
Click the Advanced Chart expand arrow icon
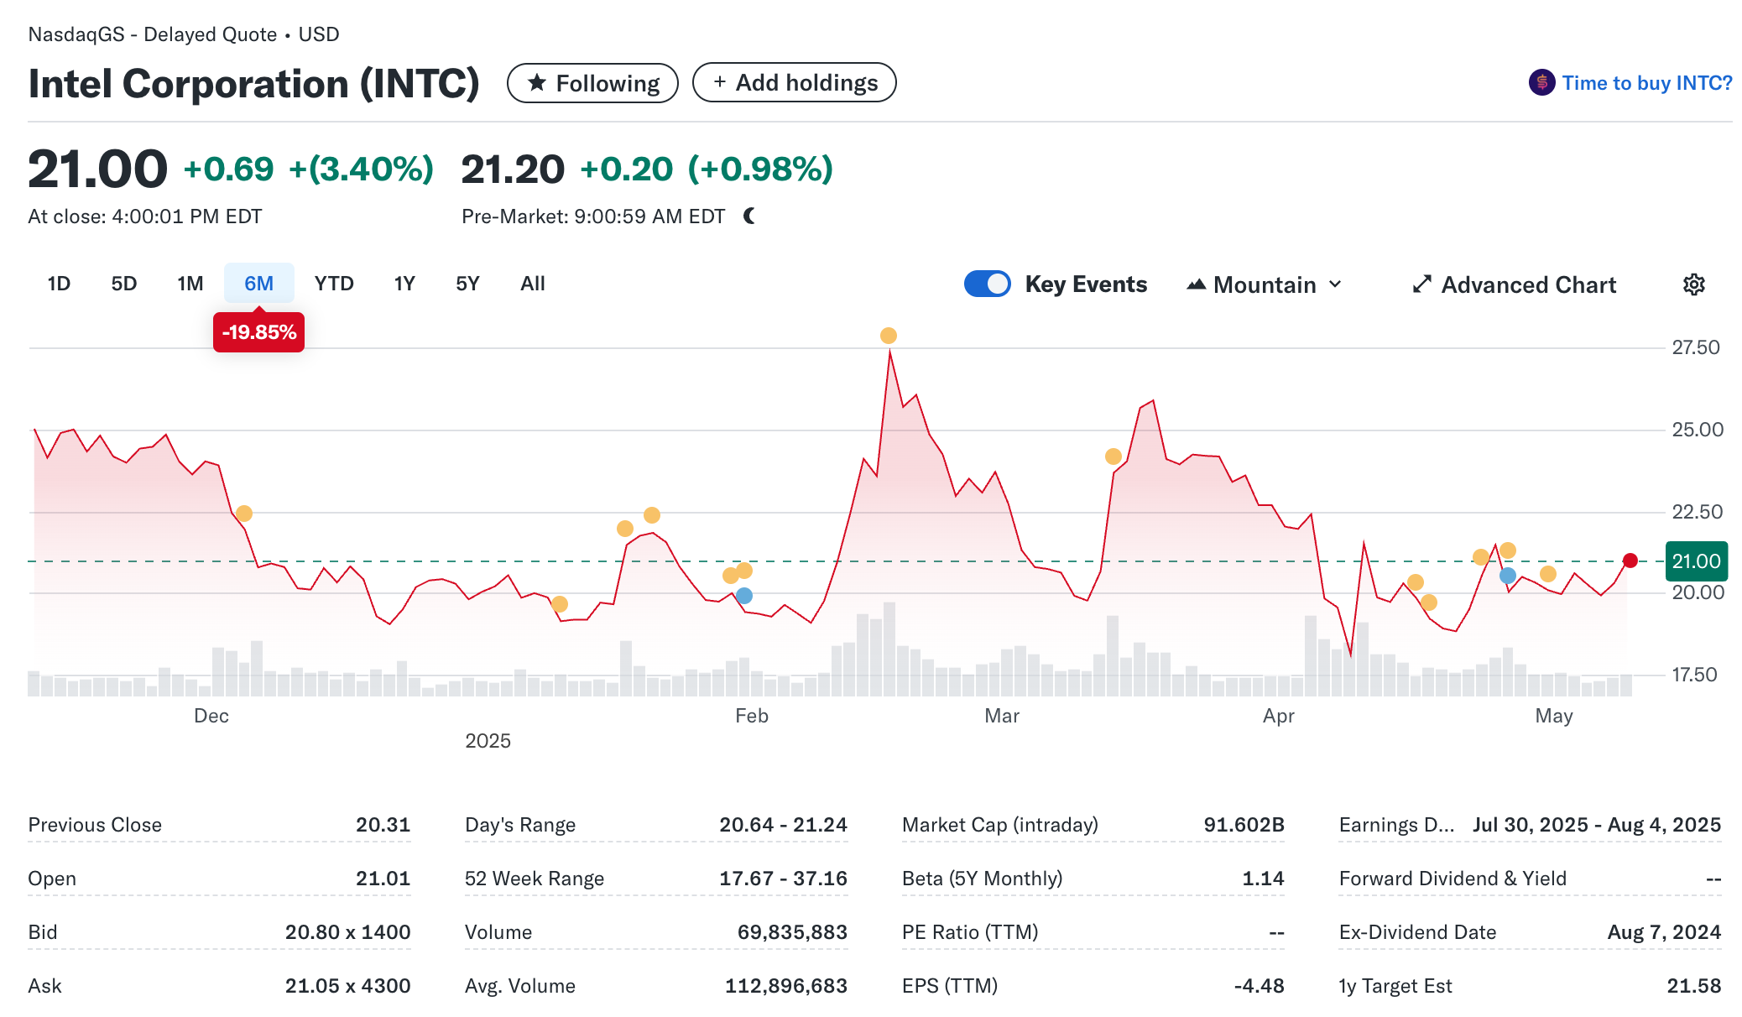1421,284
